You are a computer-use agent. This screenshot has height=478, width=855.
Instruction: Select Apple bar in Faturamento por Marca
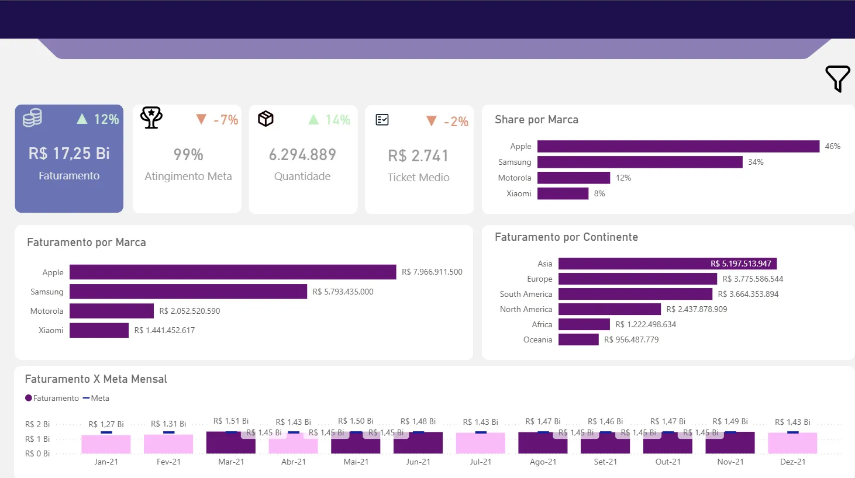point(233,272)
